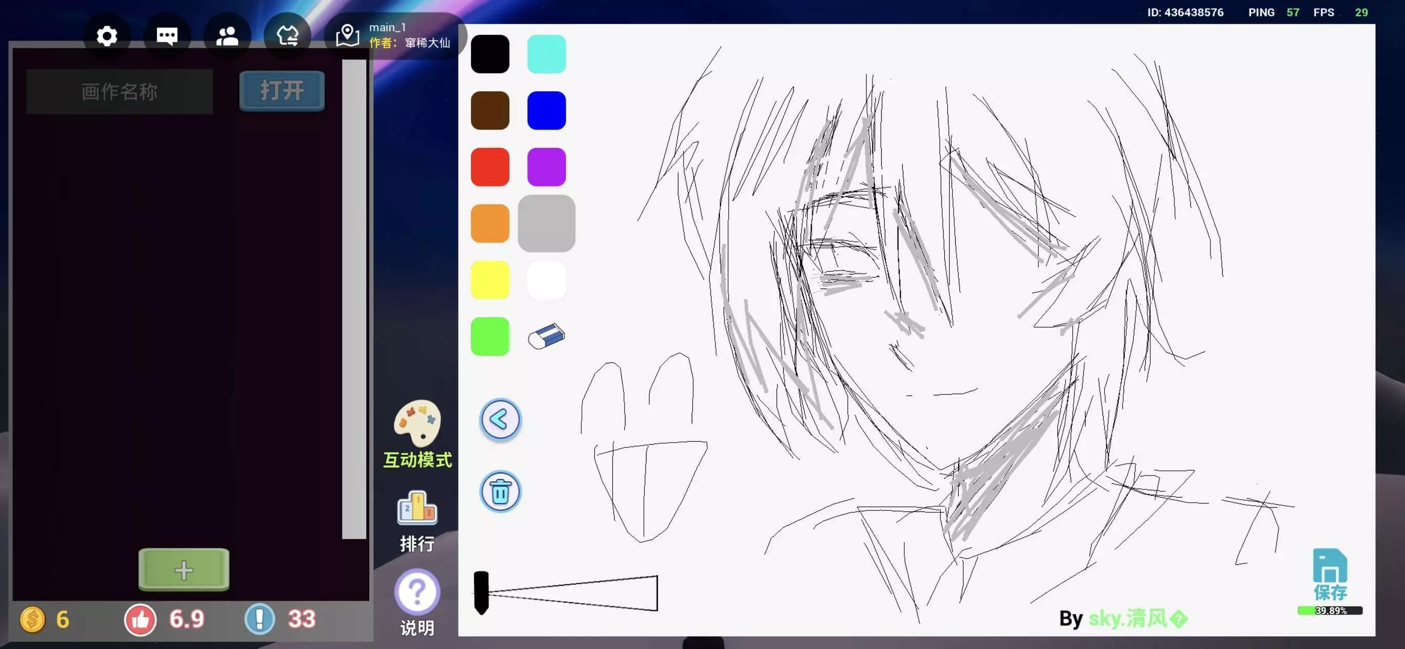
Task: Click the outfit change icon
Action: (288, 36)
